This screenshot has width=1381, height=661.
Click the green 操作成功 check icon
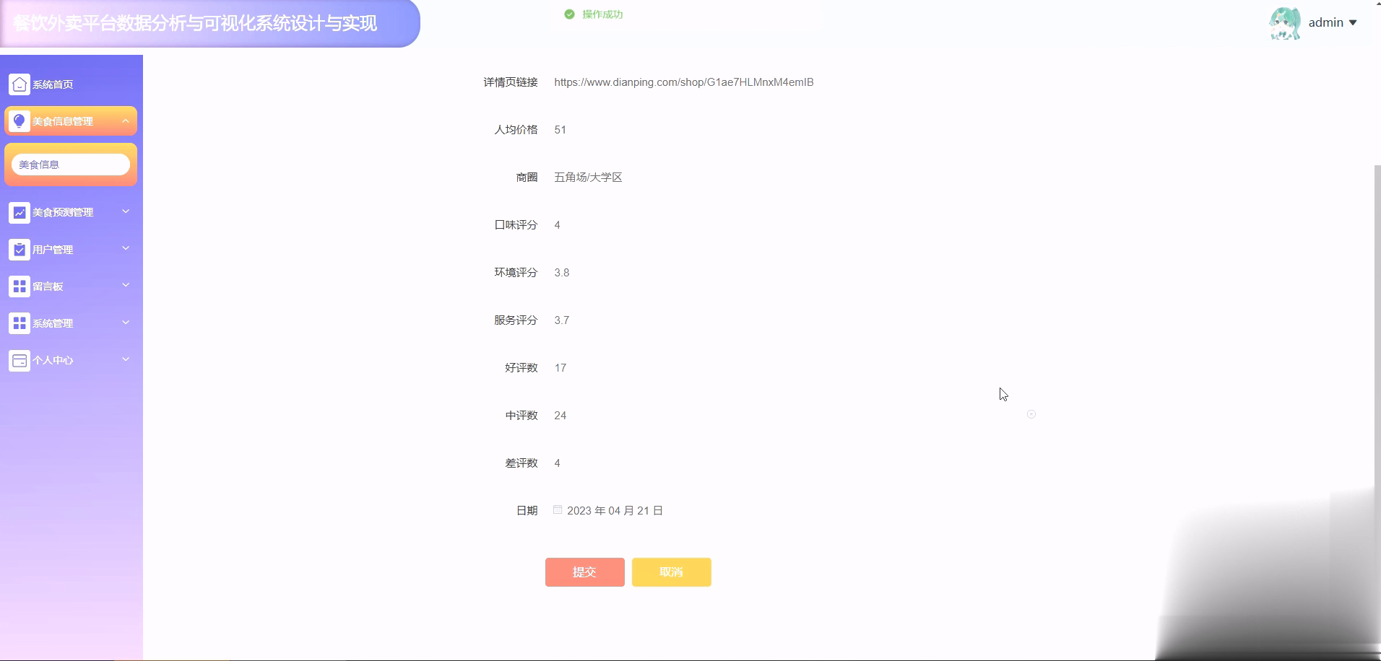point(569,14)
